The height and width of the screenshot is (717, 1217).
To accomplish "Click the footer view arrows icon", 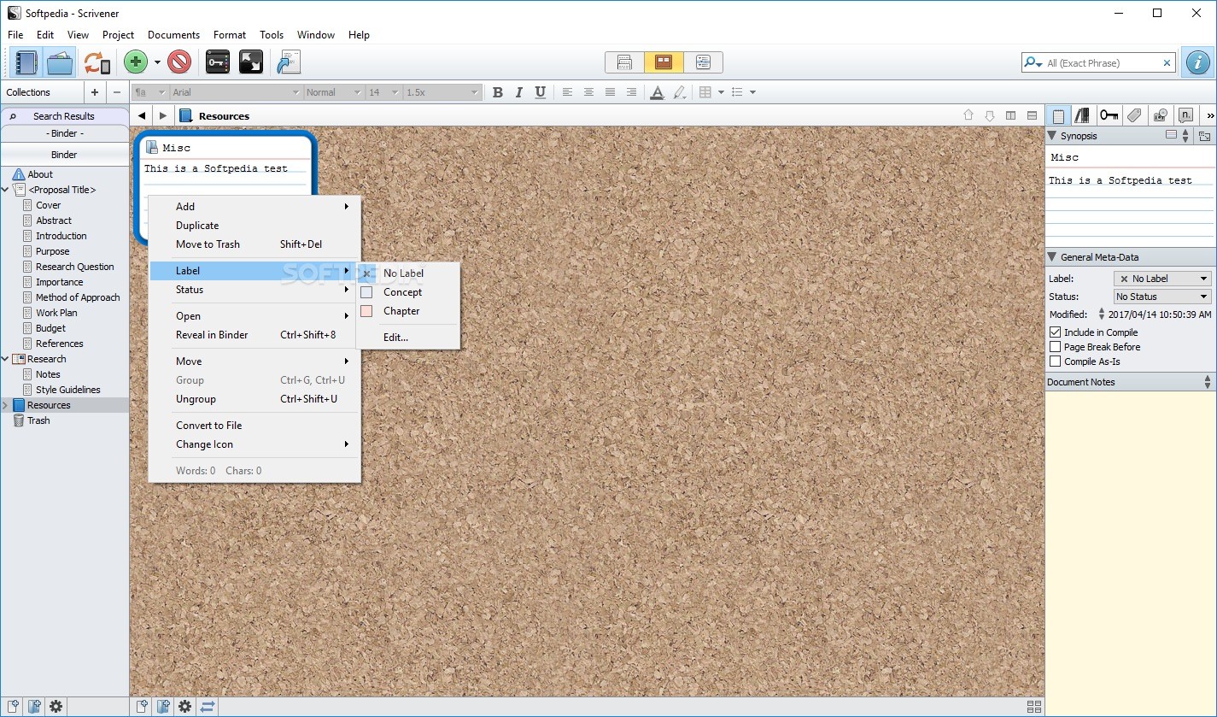I will (x=207, y=707).
